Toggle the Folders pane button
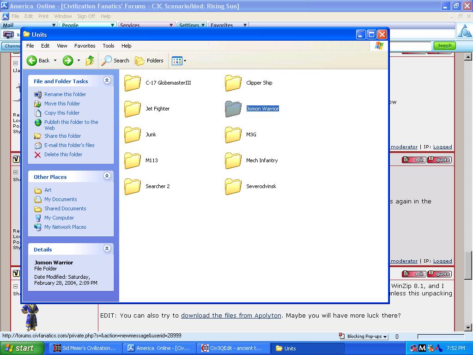Viewport: 473px width, 355px height. tap(149, 61)
